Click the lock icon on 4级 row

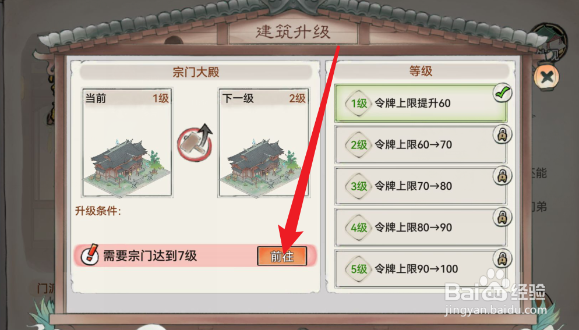502,218
